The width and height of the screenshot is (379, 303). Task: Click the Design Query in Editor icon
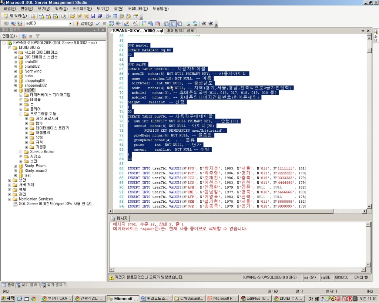click(x=126, y=23)
